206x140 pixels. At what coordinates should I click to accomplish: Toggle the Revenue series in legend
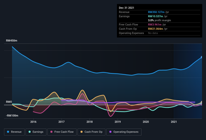14,132
